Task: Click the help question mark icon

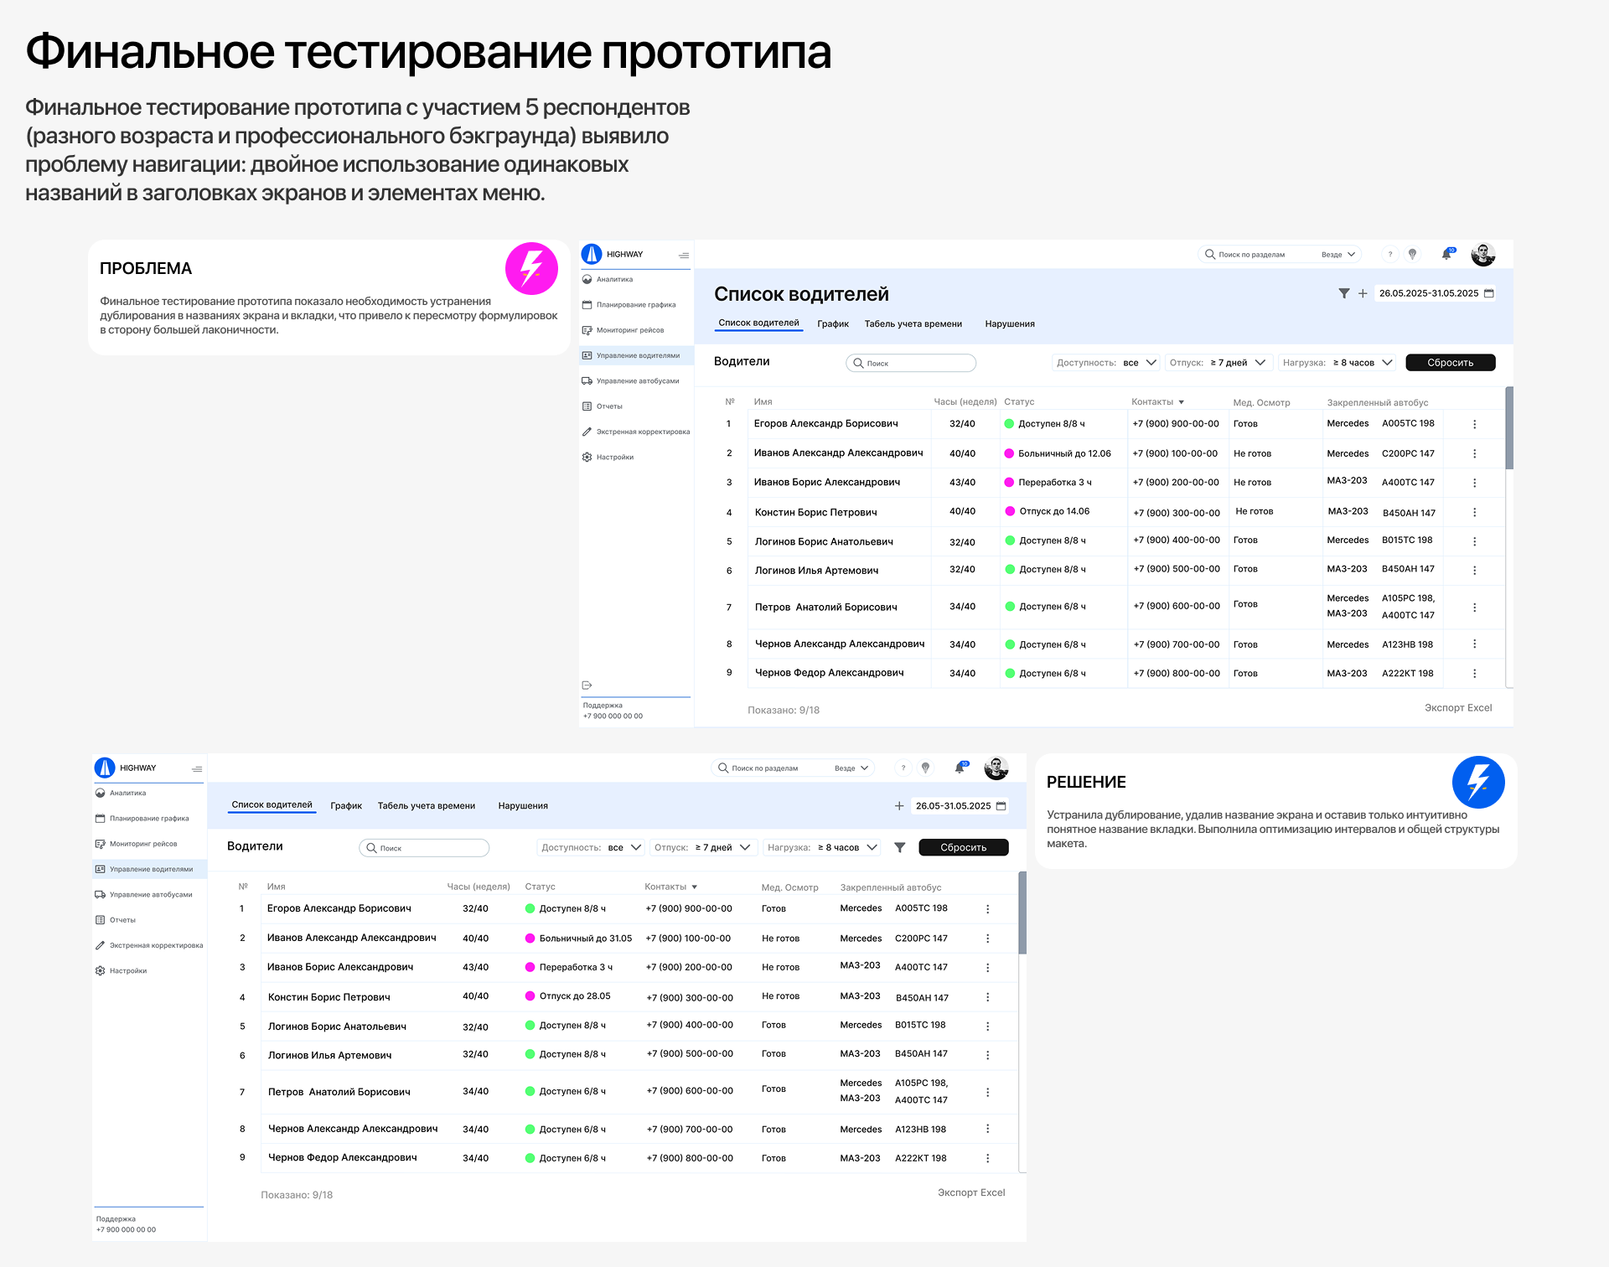Action: pos(1390,254)
